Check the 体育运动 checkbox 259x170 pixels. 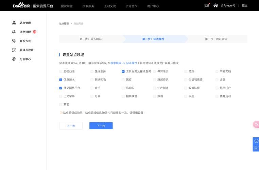click(x=217, y=96)
